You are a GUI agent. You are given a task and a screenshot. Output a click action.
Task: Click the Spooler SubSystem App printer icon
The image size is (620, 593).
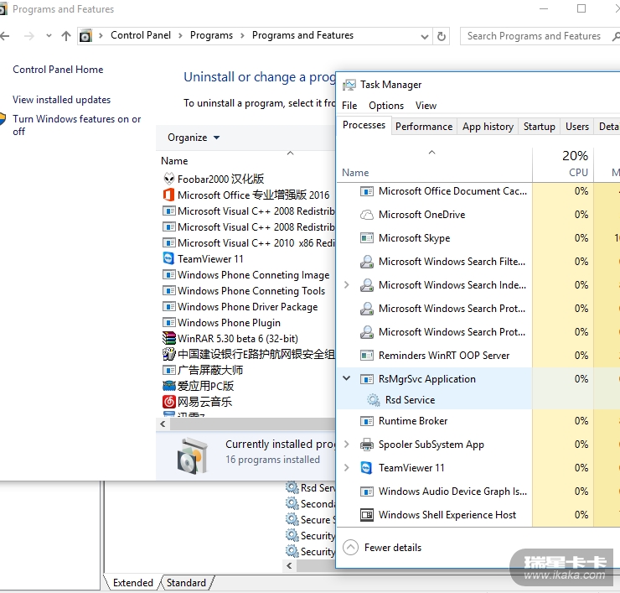366,445
